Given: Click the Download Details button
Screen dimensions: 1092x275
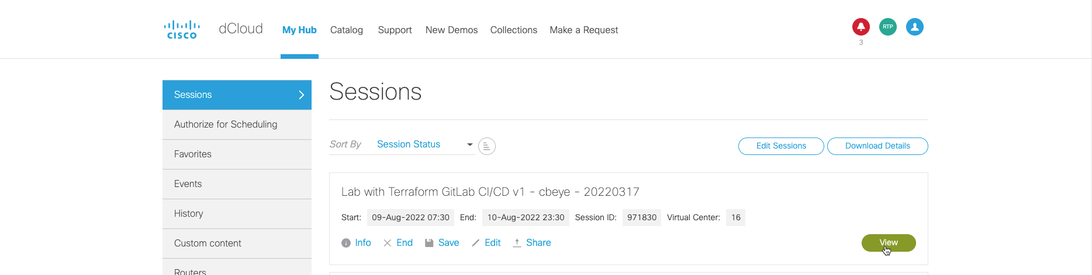Looking at the screenshot, I should point(877,146).
